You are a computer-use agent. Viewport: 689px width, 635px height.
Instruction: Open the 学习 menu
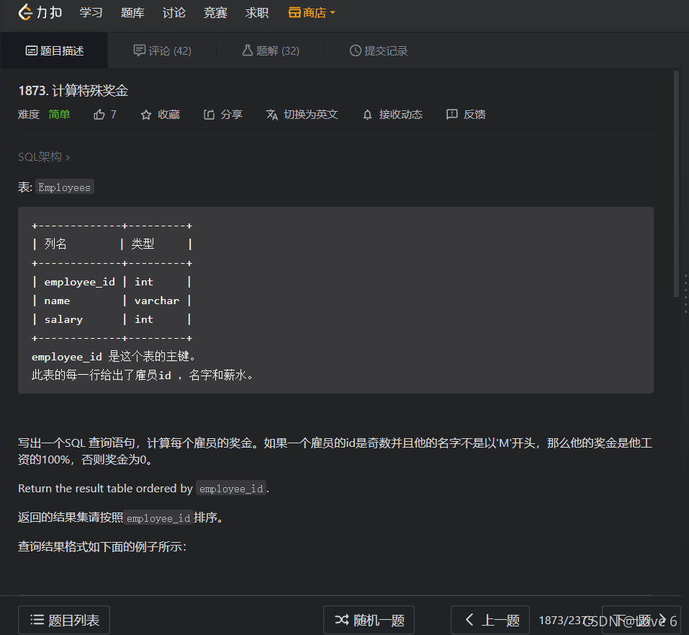click(x=91, y=13)
